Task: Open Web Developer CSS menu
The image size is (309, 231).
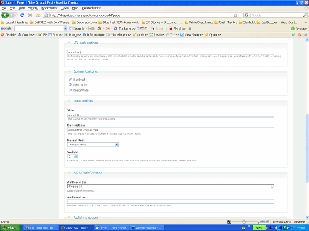Action: click(41, 35)
